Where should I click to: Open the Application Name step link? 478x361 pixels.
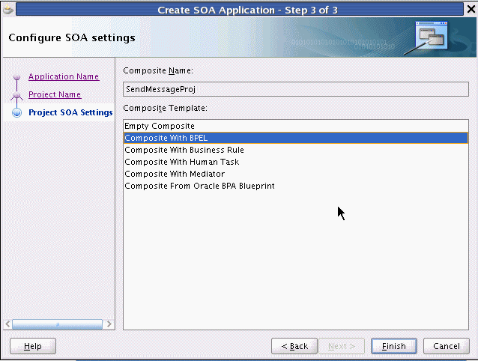[x=64, y=76]
